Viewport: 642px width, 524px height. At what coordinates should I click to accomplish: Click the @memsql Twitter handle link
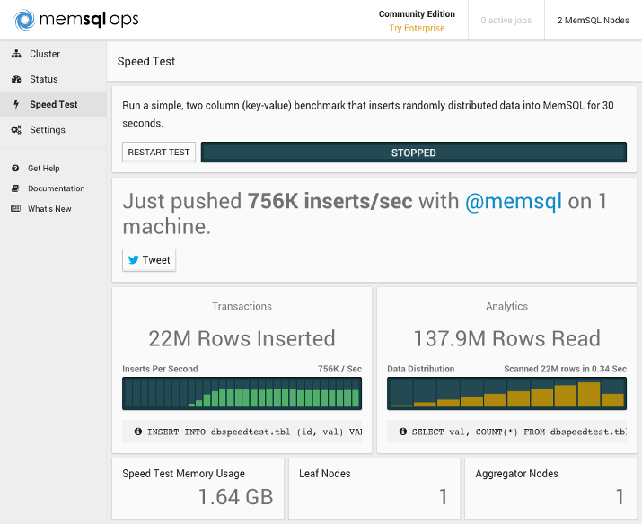click(x=514, y=201)
